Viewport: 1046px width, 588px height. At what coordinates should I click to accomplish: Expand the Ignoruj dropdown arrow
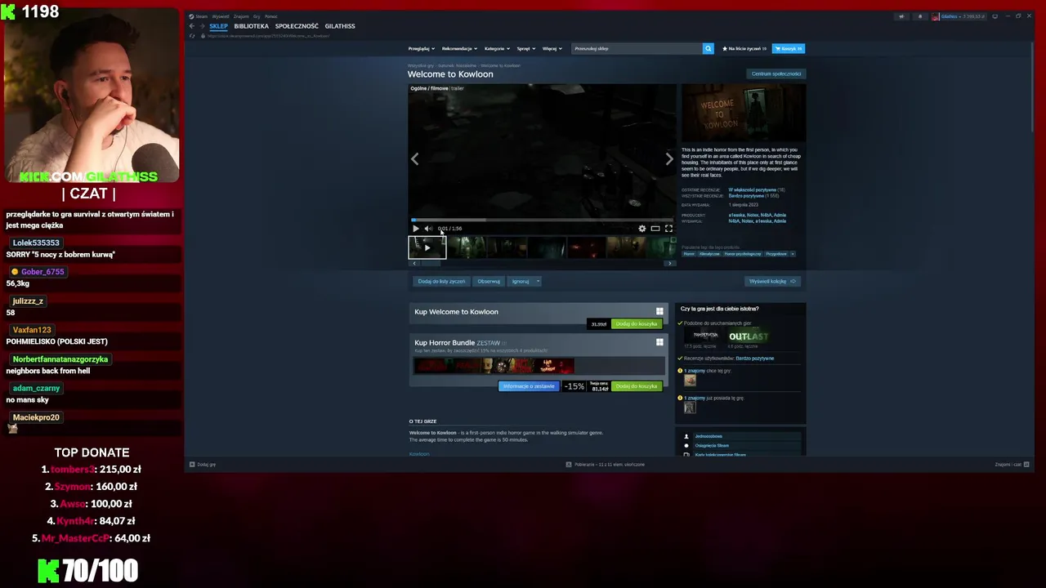(538, 281)
